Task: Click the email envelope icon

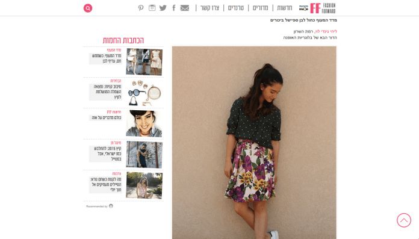Action: coord(185,8)
